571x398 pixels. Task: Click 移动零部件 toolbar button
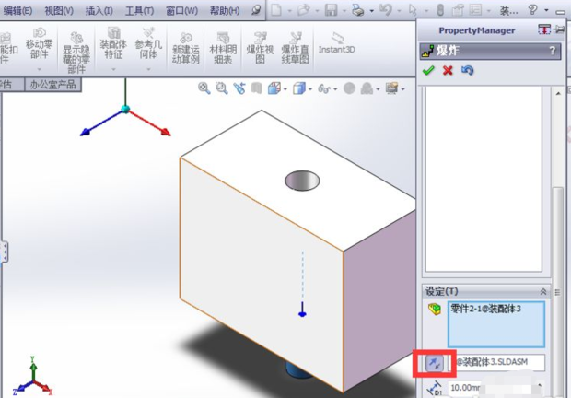[39, 44]
